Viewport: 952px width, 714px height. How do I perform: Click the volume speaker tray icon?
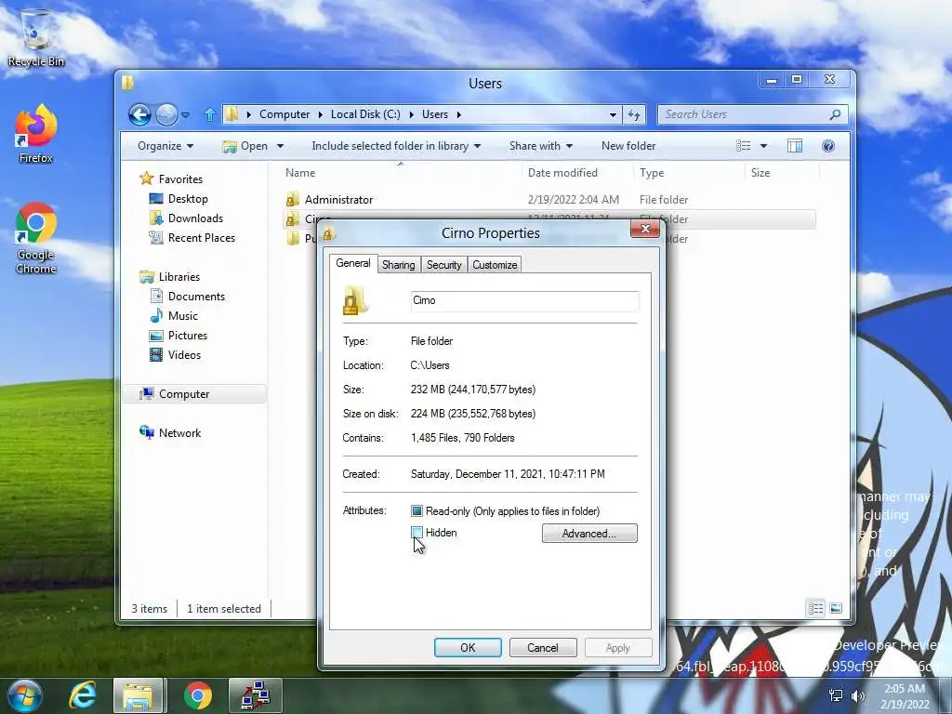(858, 695)
